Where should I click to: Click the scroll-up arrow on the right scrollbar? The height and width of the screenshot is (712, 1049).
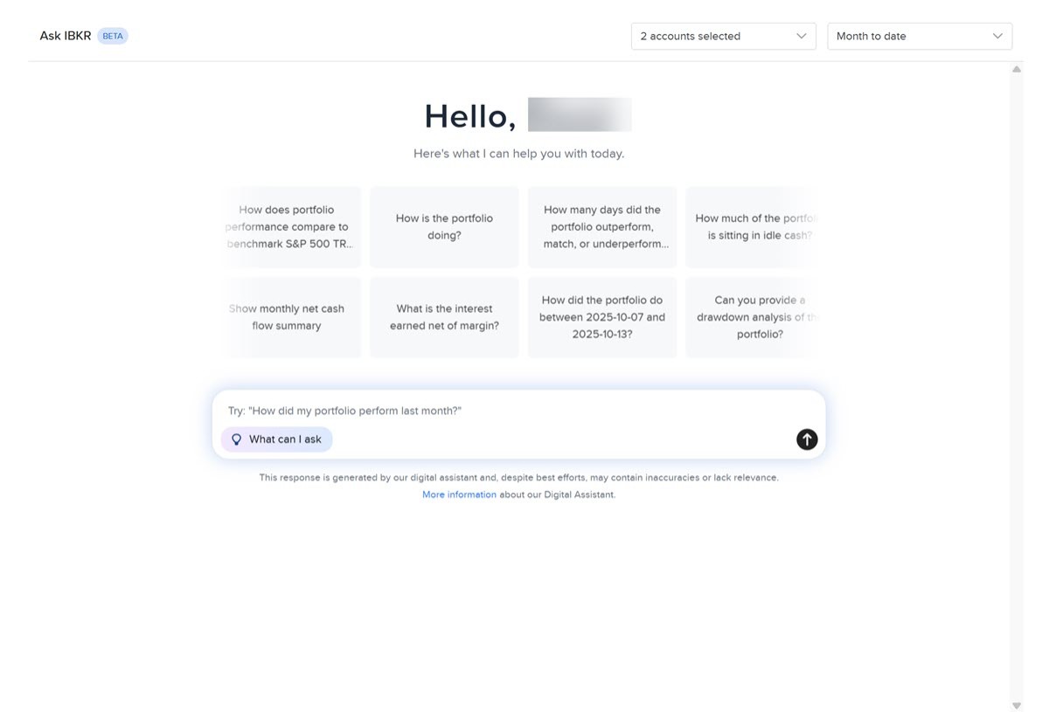(x=1016, y=67)
